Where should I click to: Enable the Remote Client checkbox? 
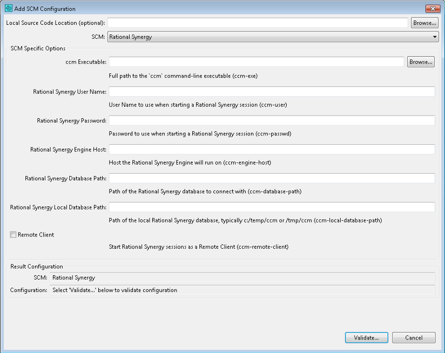pyautogui.click(x=13, y=234)
